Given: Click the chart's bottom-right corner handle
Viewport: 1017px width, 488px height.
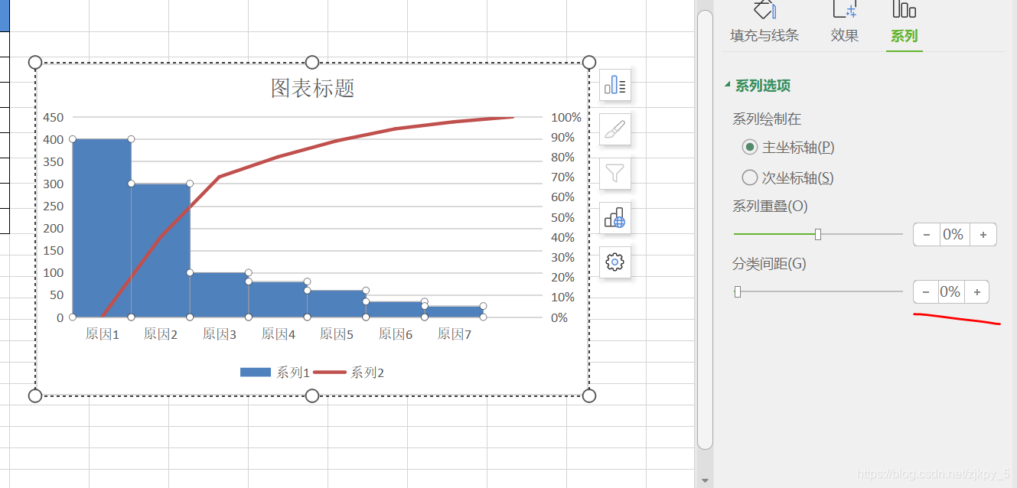Looking at the screenshot, I should click(589, 395).
